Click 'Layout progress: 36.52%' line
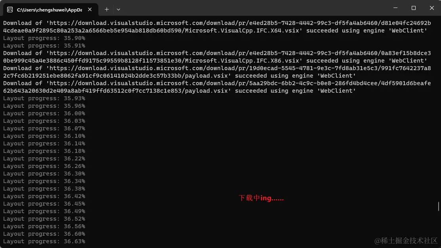441x248 pixels. tap(44, 219)
